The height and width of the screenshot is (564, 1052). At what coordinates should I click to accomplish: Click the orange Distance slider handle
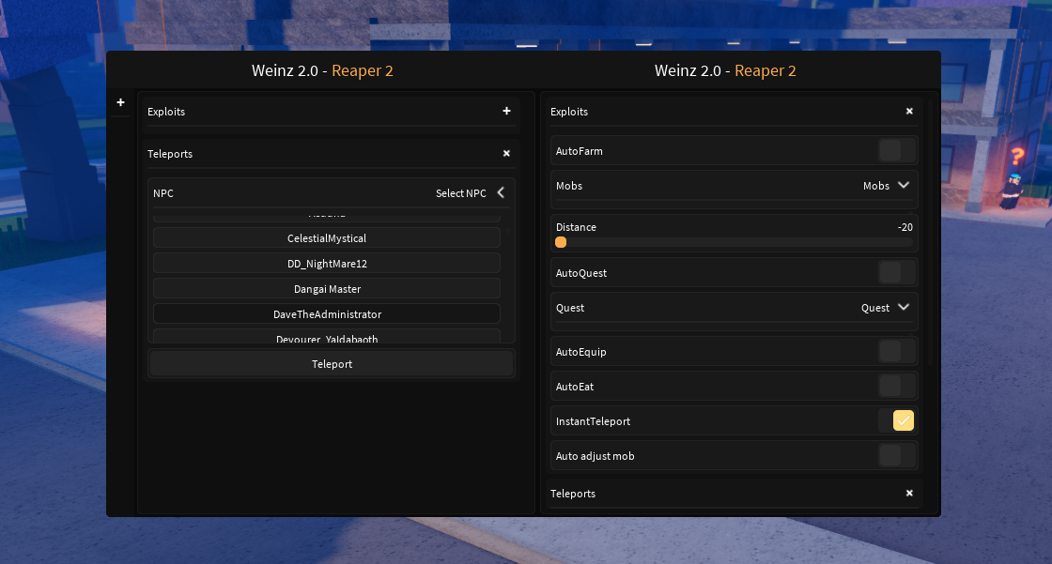click(561, 241)
